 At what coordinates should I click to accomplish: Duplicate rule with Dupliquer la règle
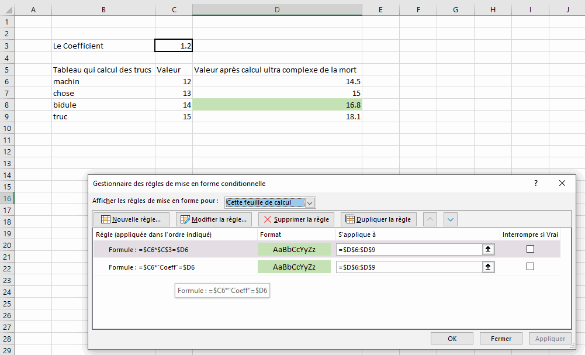click(x=379, y=219)
